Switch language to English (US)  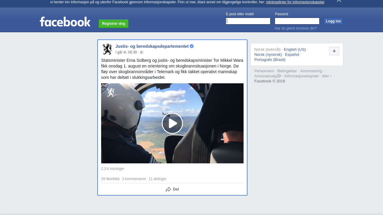pos(295,50)
